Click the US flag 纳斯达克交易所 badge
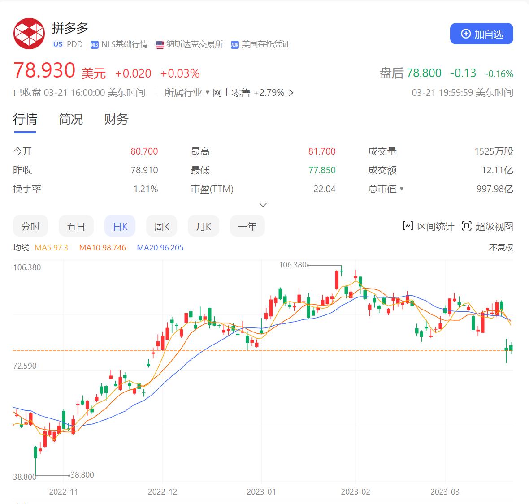Image resolution: width=529 pixels, height=504 pixels. (x=159, y=44)
